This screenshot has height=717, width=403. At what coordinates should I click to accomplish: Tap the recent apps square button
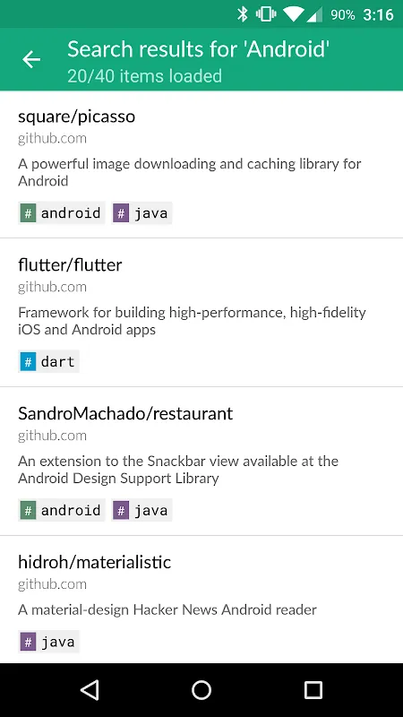pyautogui.click(x=313, y=689)
